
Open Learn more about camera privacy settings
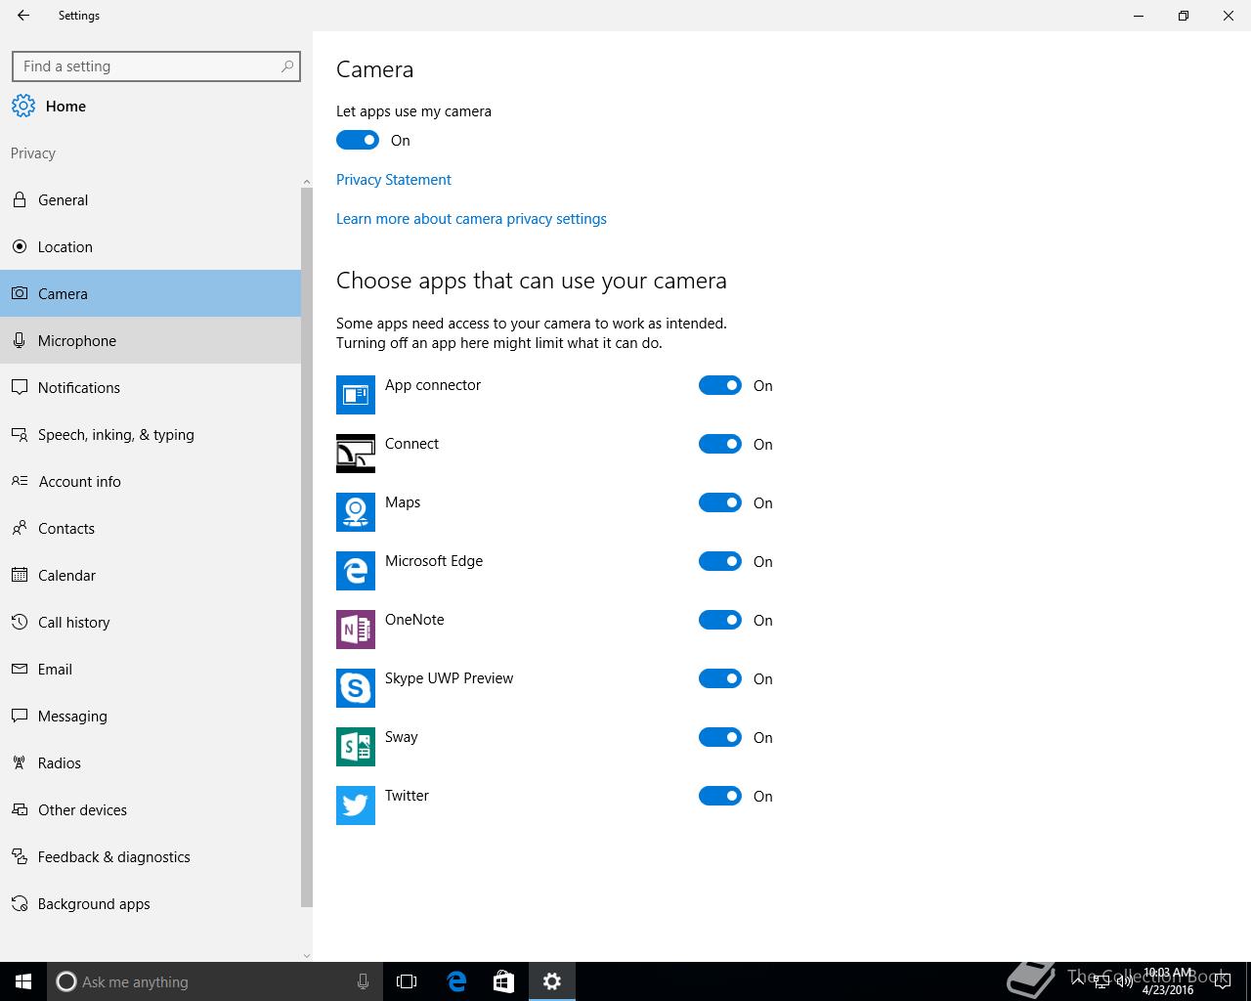point(471,219)
